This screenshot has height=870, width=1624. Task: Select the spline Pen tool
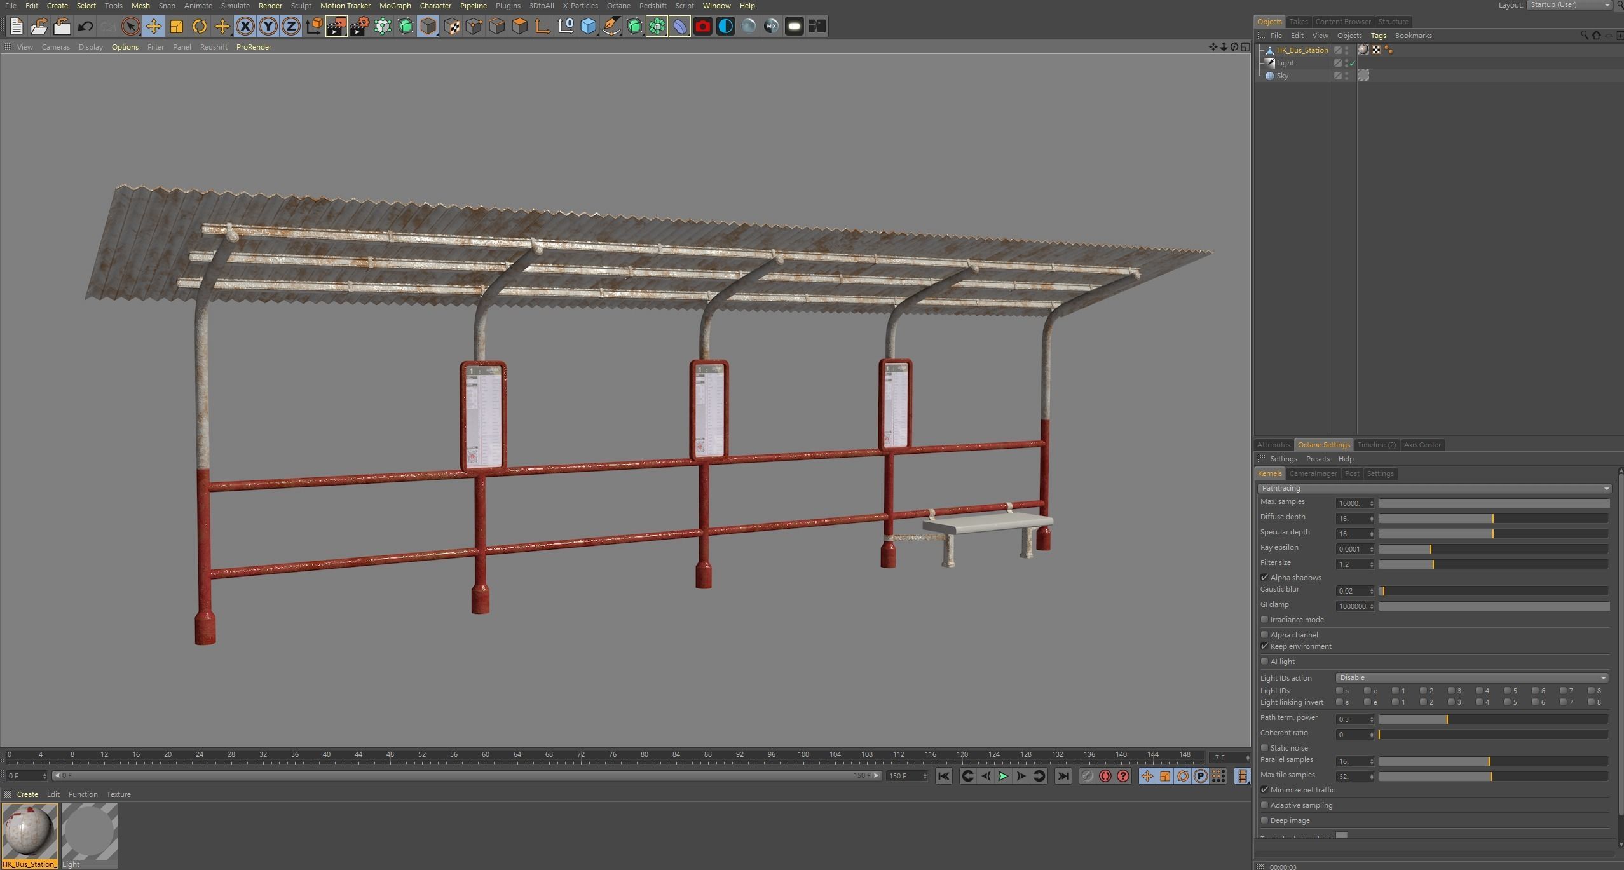(x=611, y=26)
